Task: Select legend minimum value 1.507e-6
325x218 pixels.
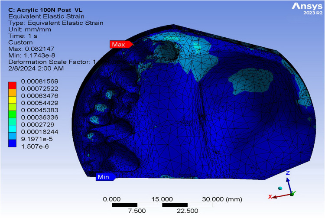Action: point(35,146)
